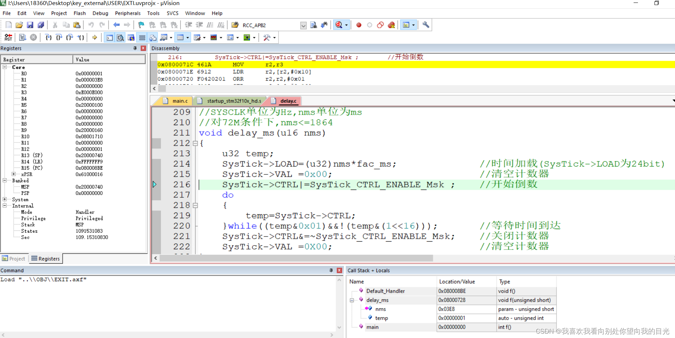Switch to the Project panel tab
This screenshot has height=338, width=675.
(x=14, y=258)
